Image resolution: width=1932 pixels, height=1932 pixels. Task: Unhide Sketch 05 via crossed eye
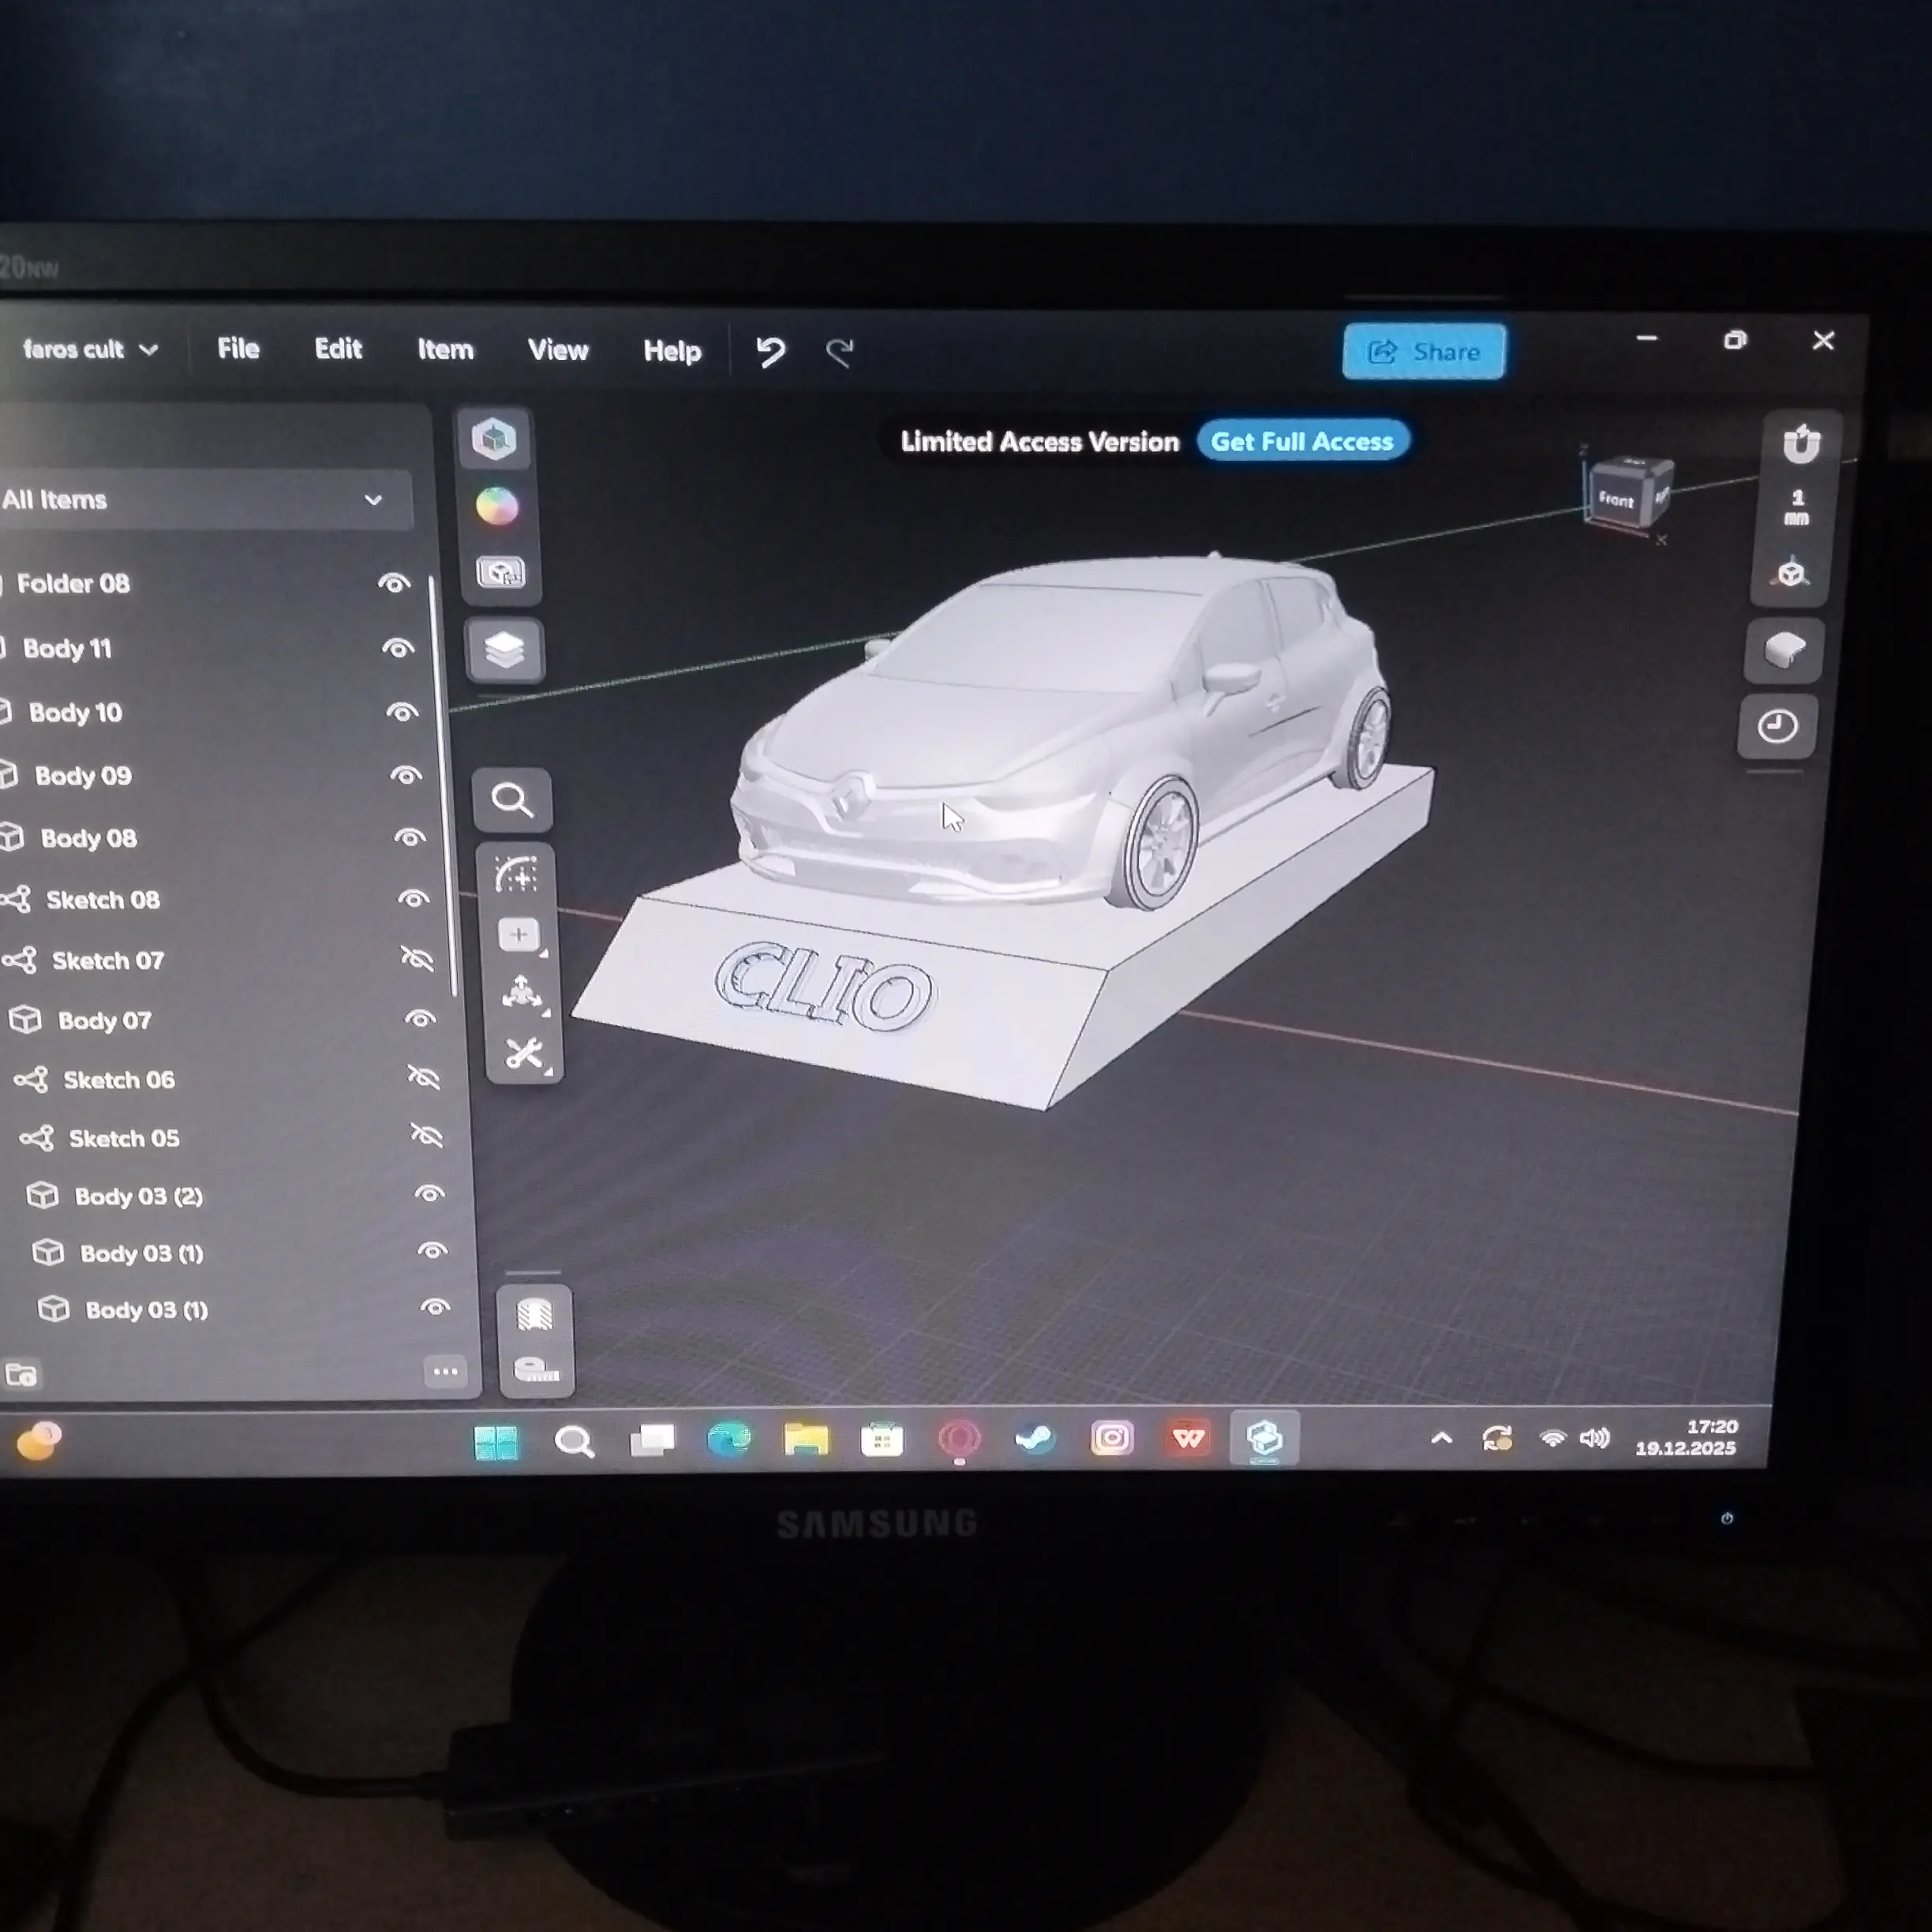(427, 1136)
